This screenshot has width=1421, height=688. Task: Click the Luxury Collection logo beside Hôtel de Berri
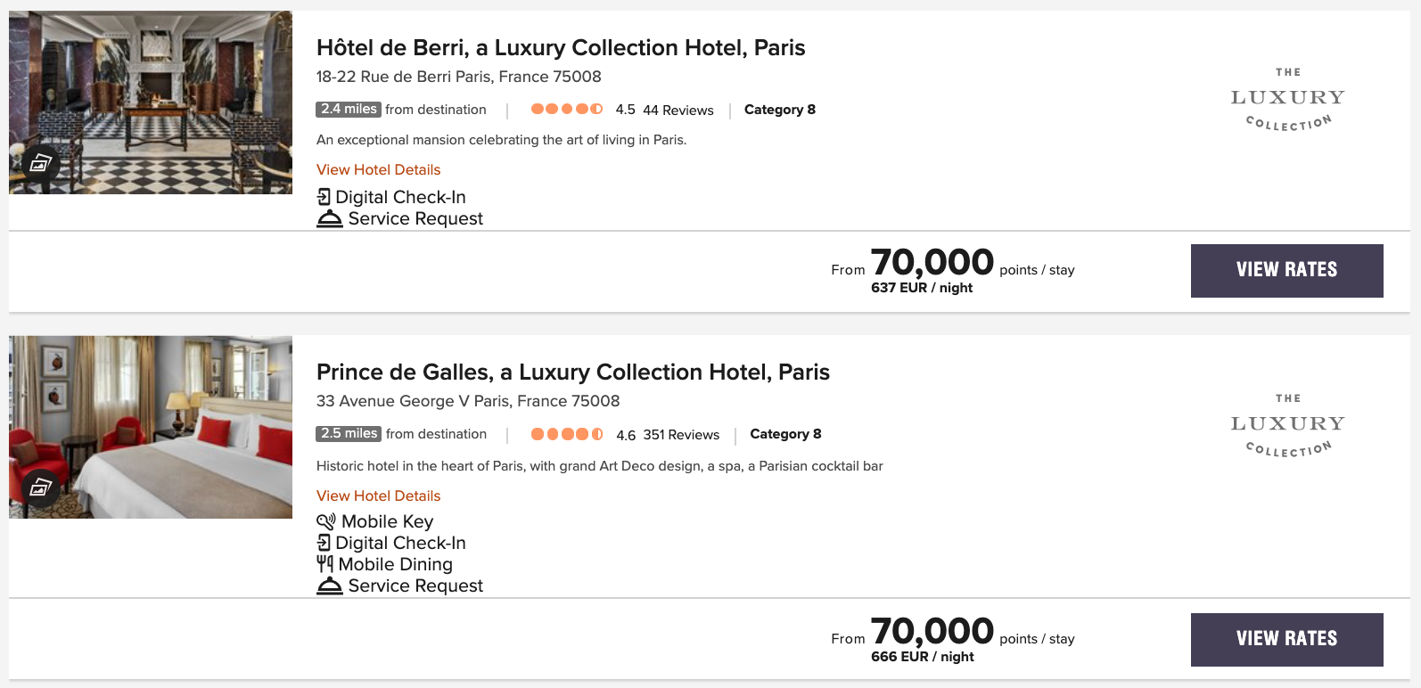tap(1286, 98)
